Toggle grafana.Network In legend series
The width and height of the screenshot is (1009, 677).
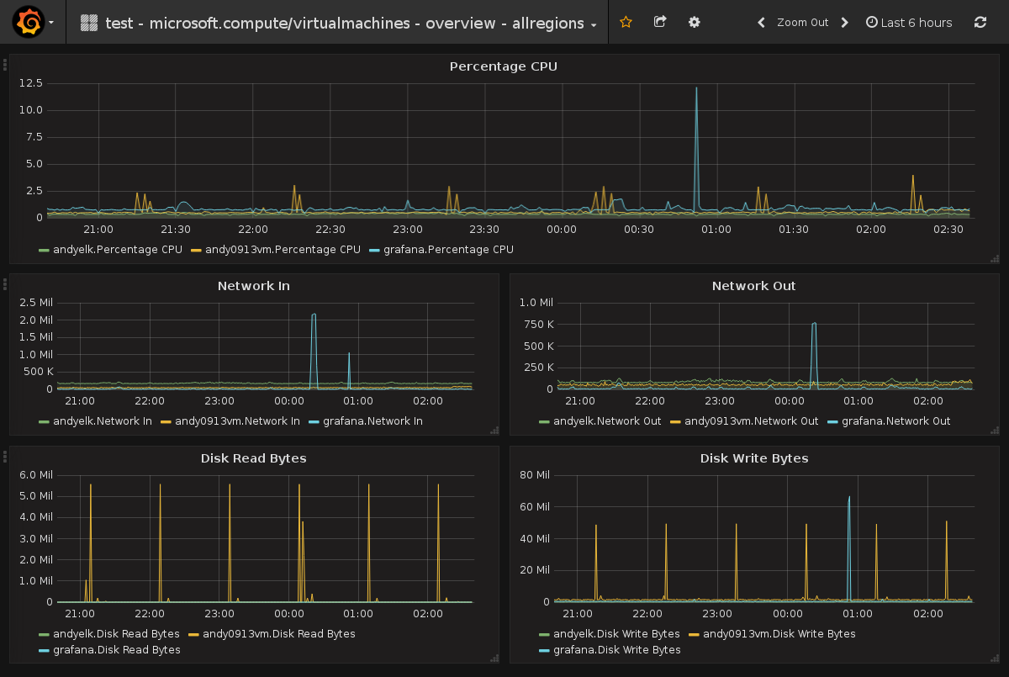point(372,421)
